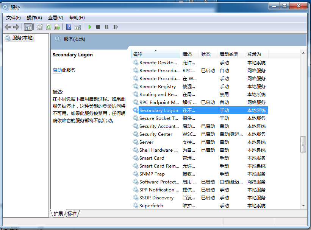Toggle the show/hide action pane icon

point(78,27)
